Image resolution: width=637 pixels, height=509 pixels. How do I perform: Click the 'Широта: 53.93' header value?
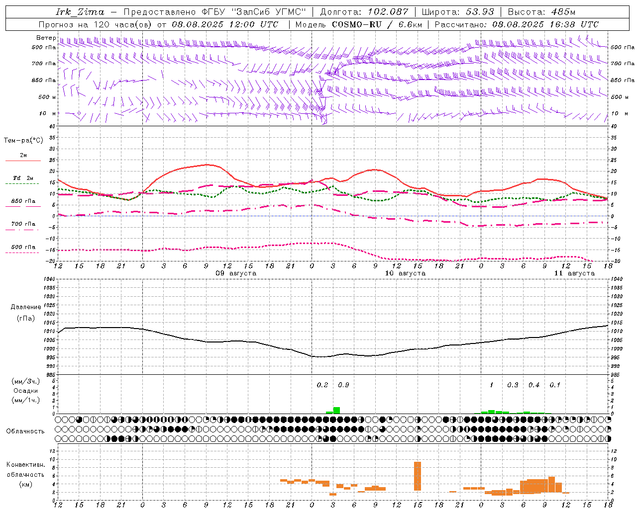tap(458, 12)
